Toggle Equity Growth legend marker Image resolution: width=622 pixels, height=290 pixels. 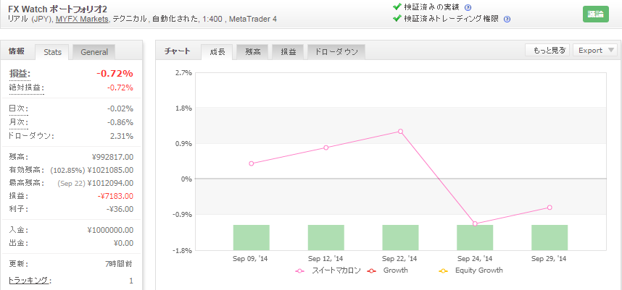[444, 271]
